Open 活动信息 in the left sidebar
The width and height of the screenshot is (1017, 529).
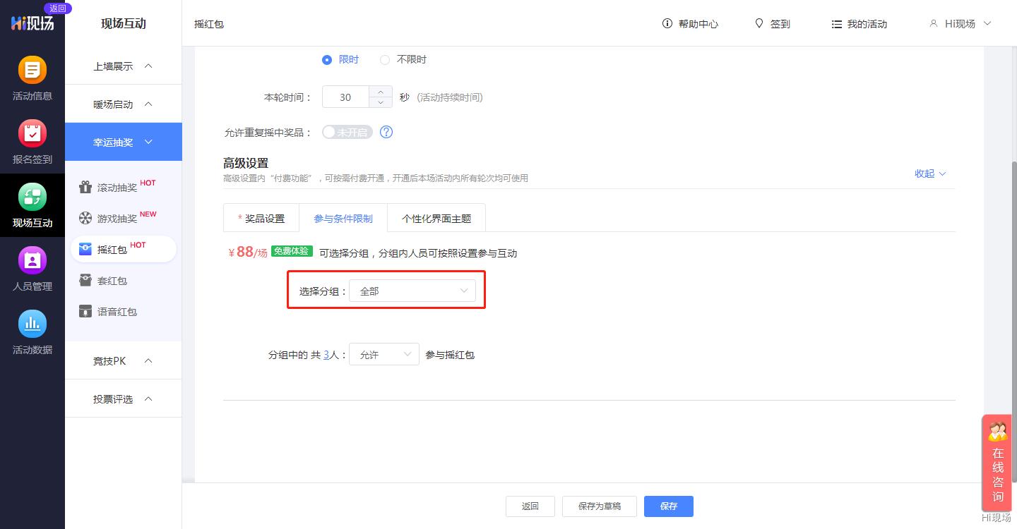(32, 78)
